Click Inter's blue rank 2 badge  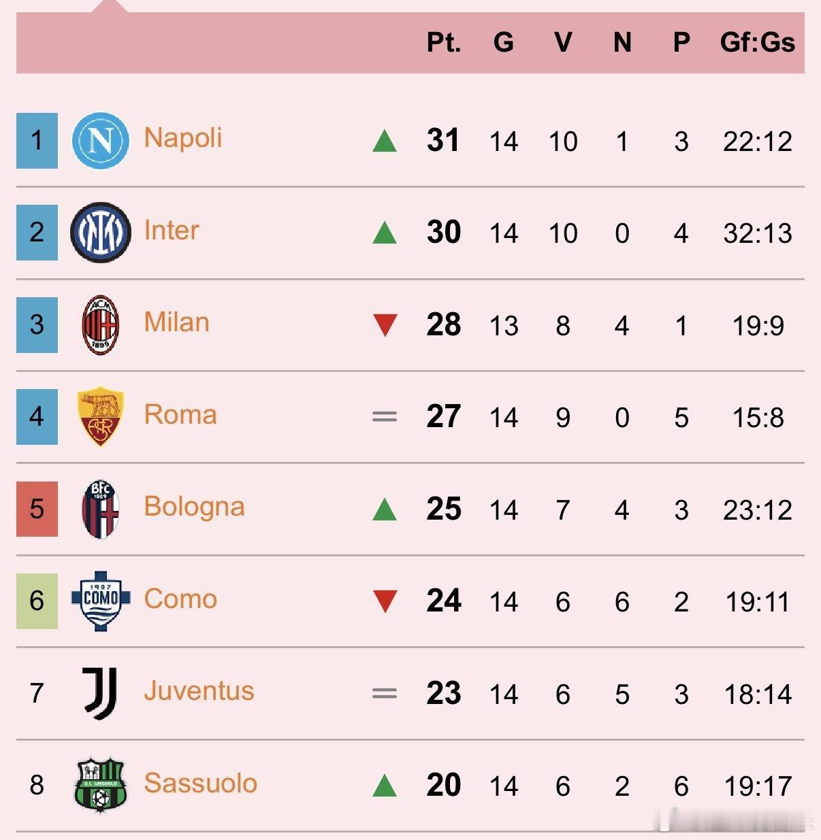[37, 233]
